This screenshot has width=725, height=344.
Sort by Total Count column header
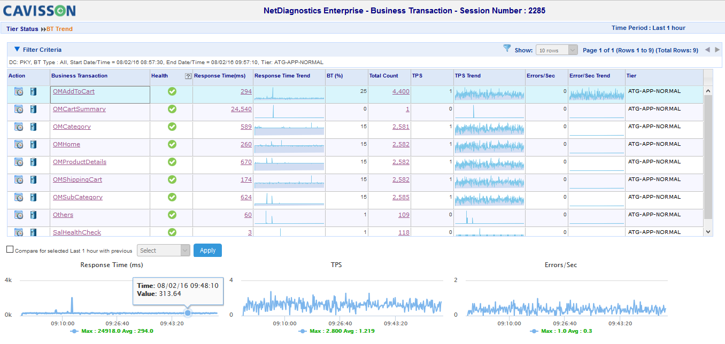(383, 76)
